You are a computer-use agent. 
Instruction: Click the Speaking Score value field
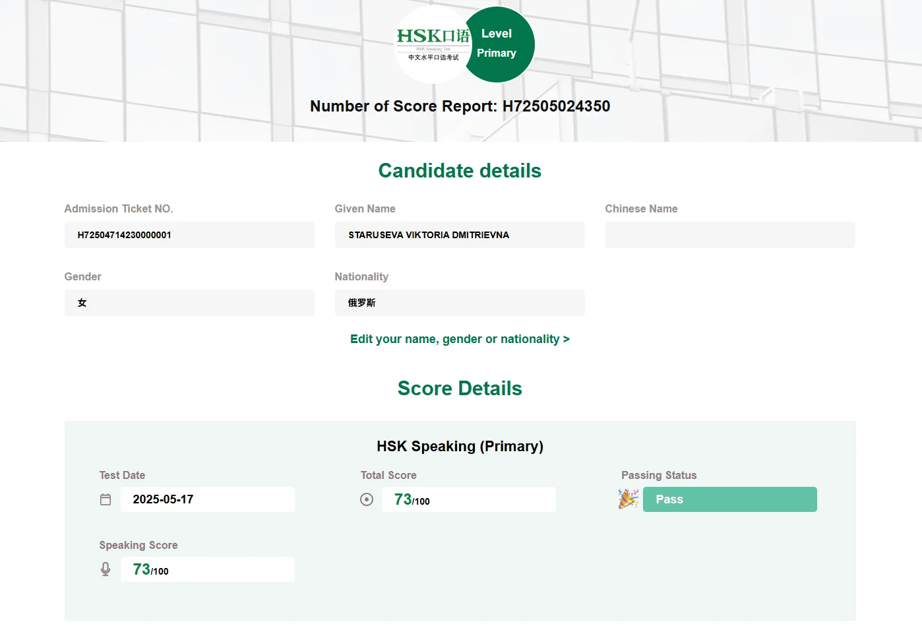tap(208, 569)
